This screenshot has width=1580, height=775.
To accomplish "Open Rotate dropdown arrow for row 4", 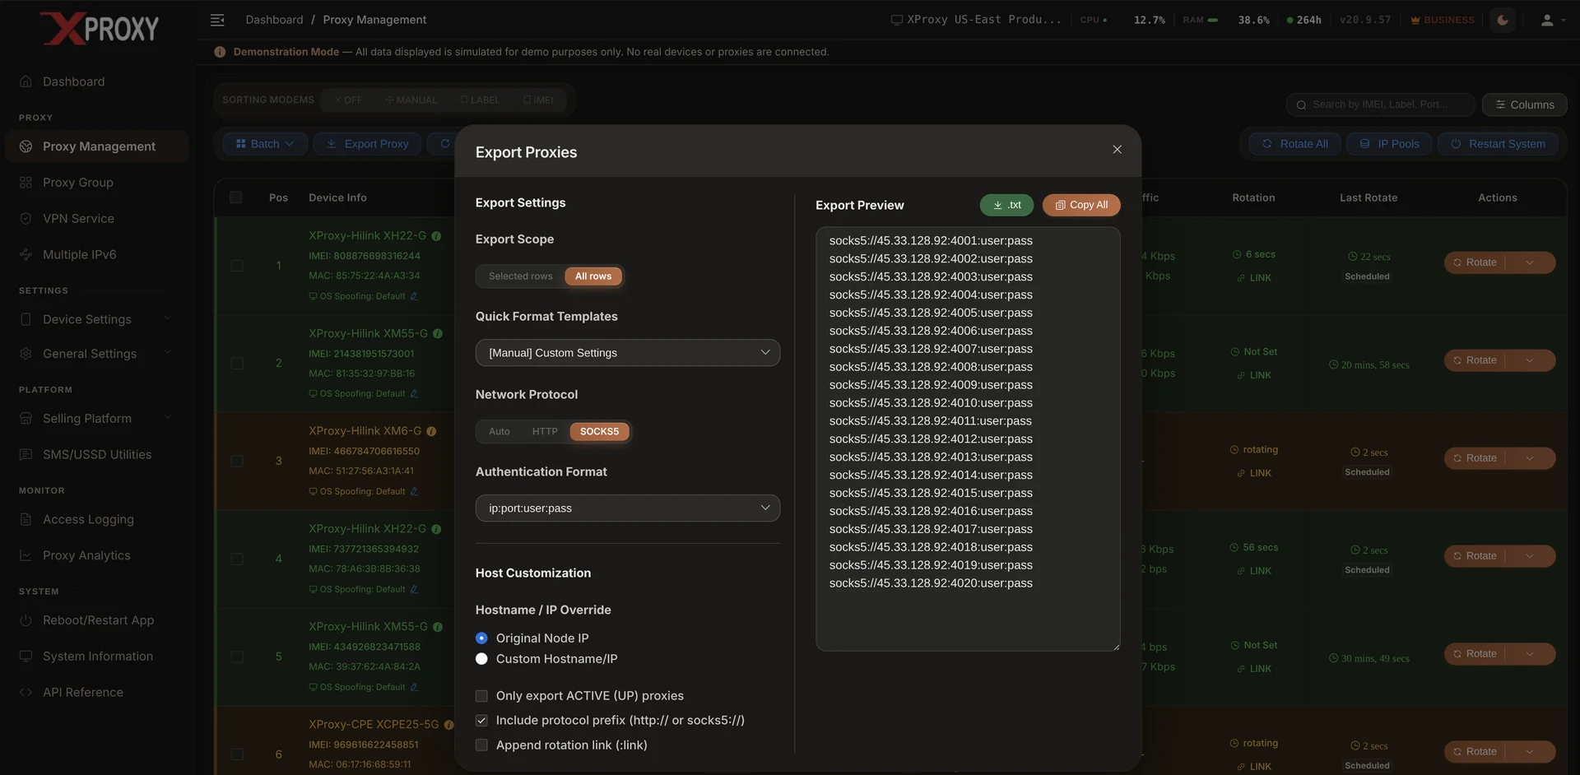I will click(x=1530, y=556).
